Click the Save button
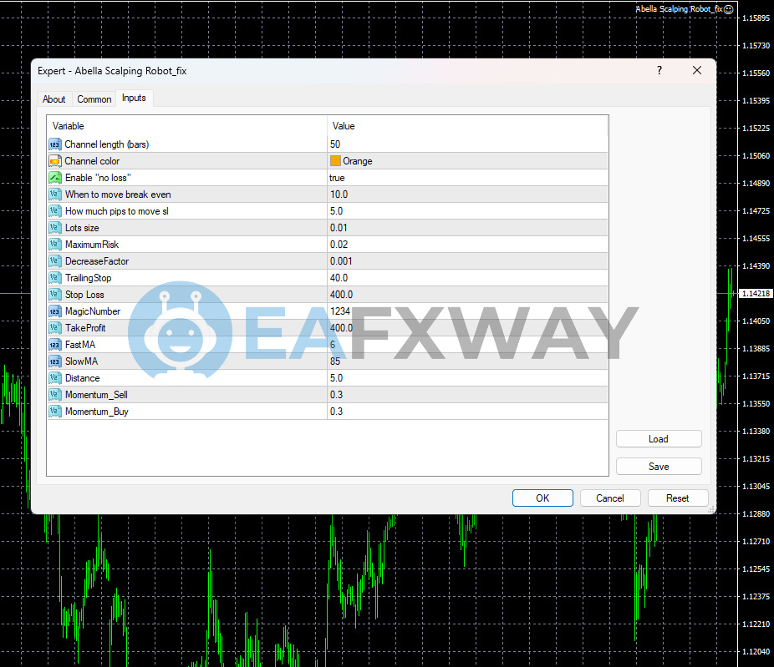774x667 pixels. (x=659, y=467)
